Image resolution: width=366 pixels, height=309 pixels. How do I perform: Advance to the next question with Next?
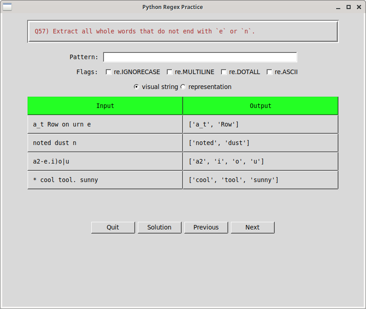point(252,227)
